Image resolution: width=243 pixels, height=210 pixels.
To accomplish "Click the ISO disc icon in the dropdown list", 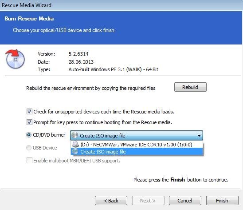I will pyautogui.click(x=75, y=151).
